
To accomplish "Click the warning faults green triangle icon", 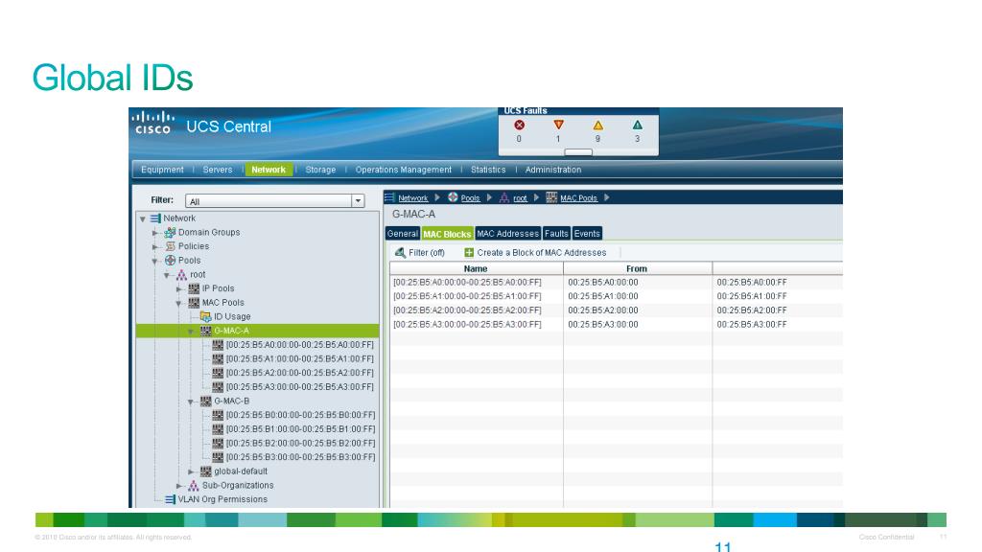I will (x=638, y=126).
